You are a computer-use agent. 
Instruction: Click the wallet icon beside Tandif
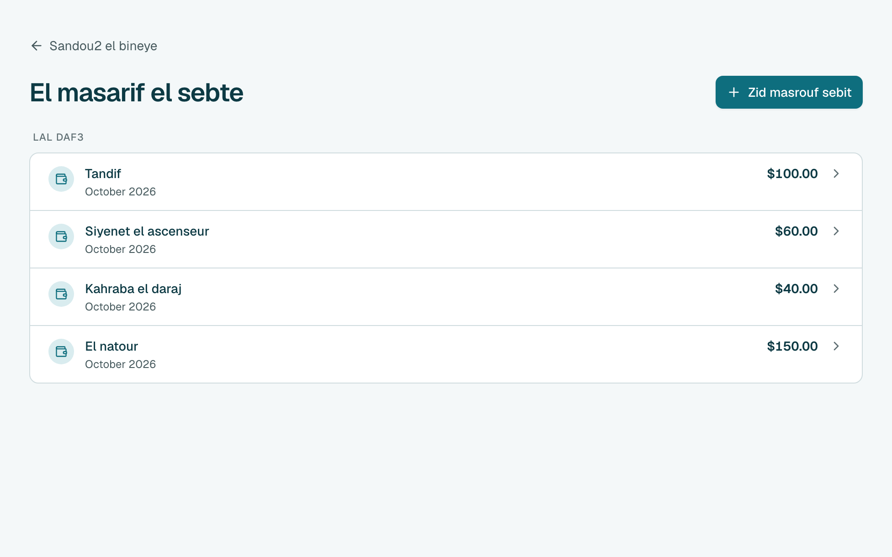[61, 179]
